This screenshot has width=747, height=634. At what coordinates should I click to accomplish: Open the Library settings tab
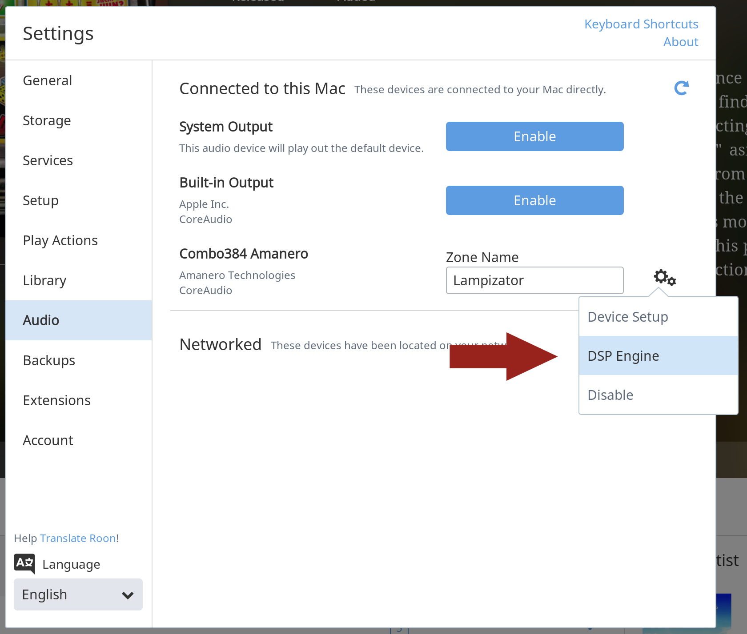click(x=44, y=280)
